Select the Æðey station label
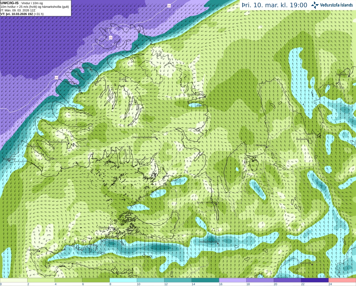This screenshot has height=286, width=356. [x=122, y=79]
